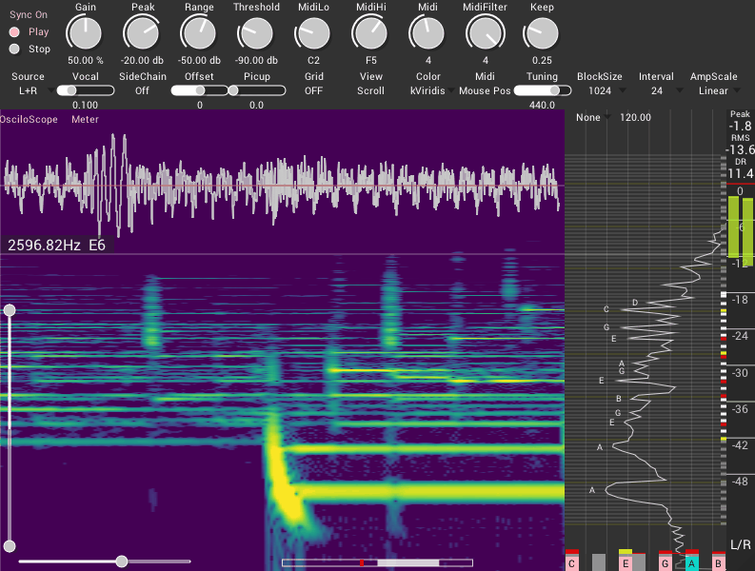This screenshot has width=755, height=571.
Task: Click the View Scroll button
Action: pyautogui.click(x=370, y=90)
